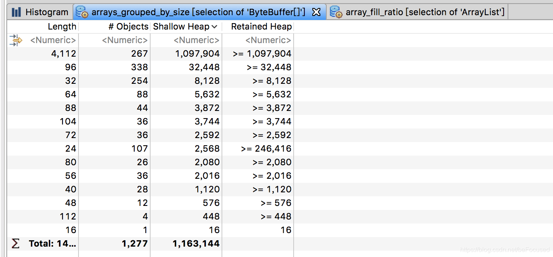Filter the # Objects numeric field

tap(125, 40)
